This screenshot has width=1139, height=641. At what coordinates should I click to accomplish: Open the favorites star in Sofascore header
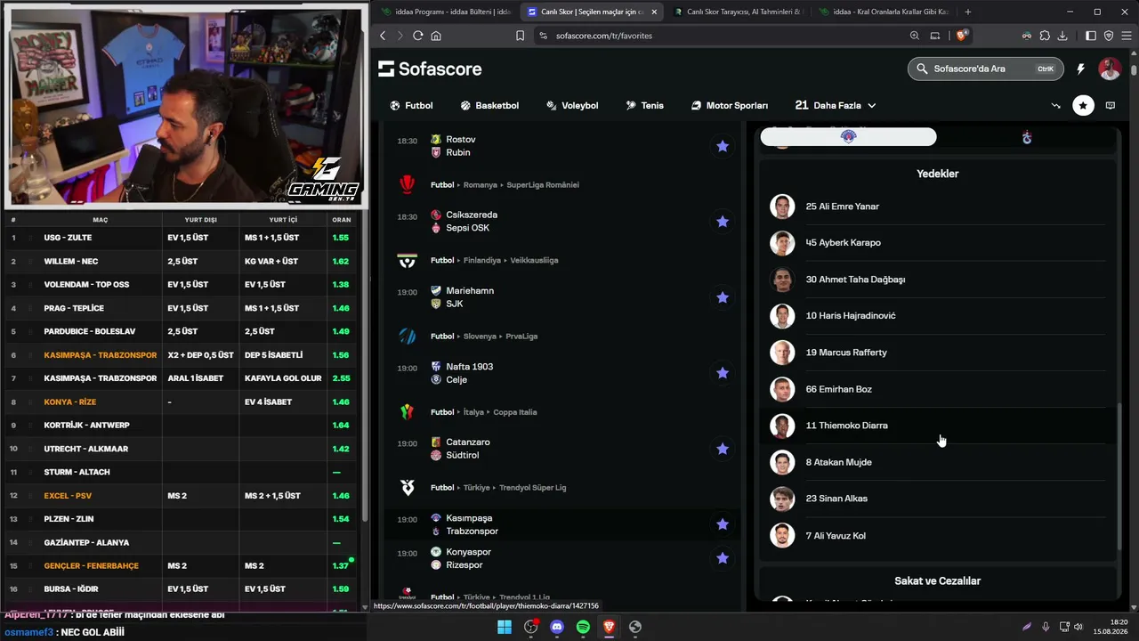(x=1083, y=105)
